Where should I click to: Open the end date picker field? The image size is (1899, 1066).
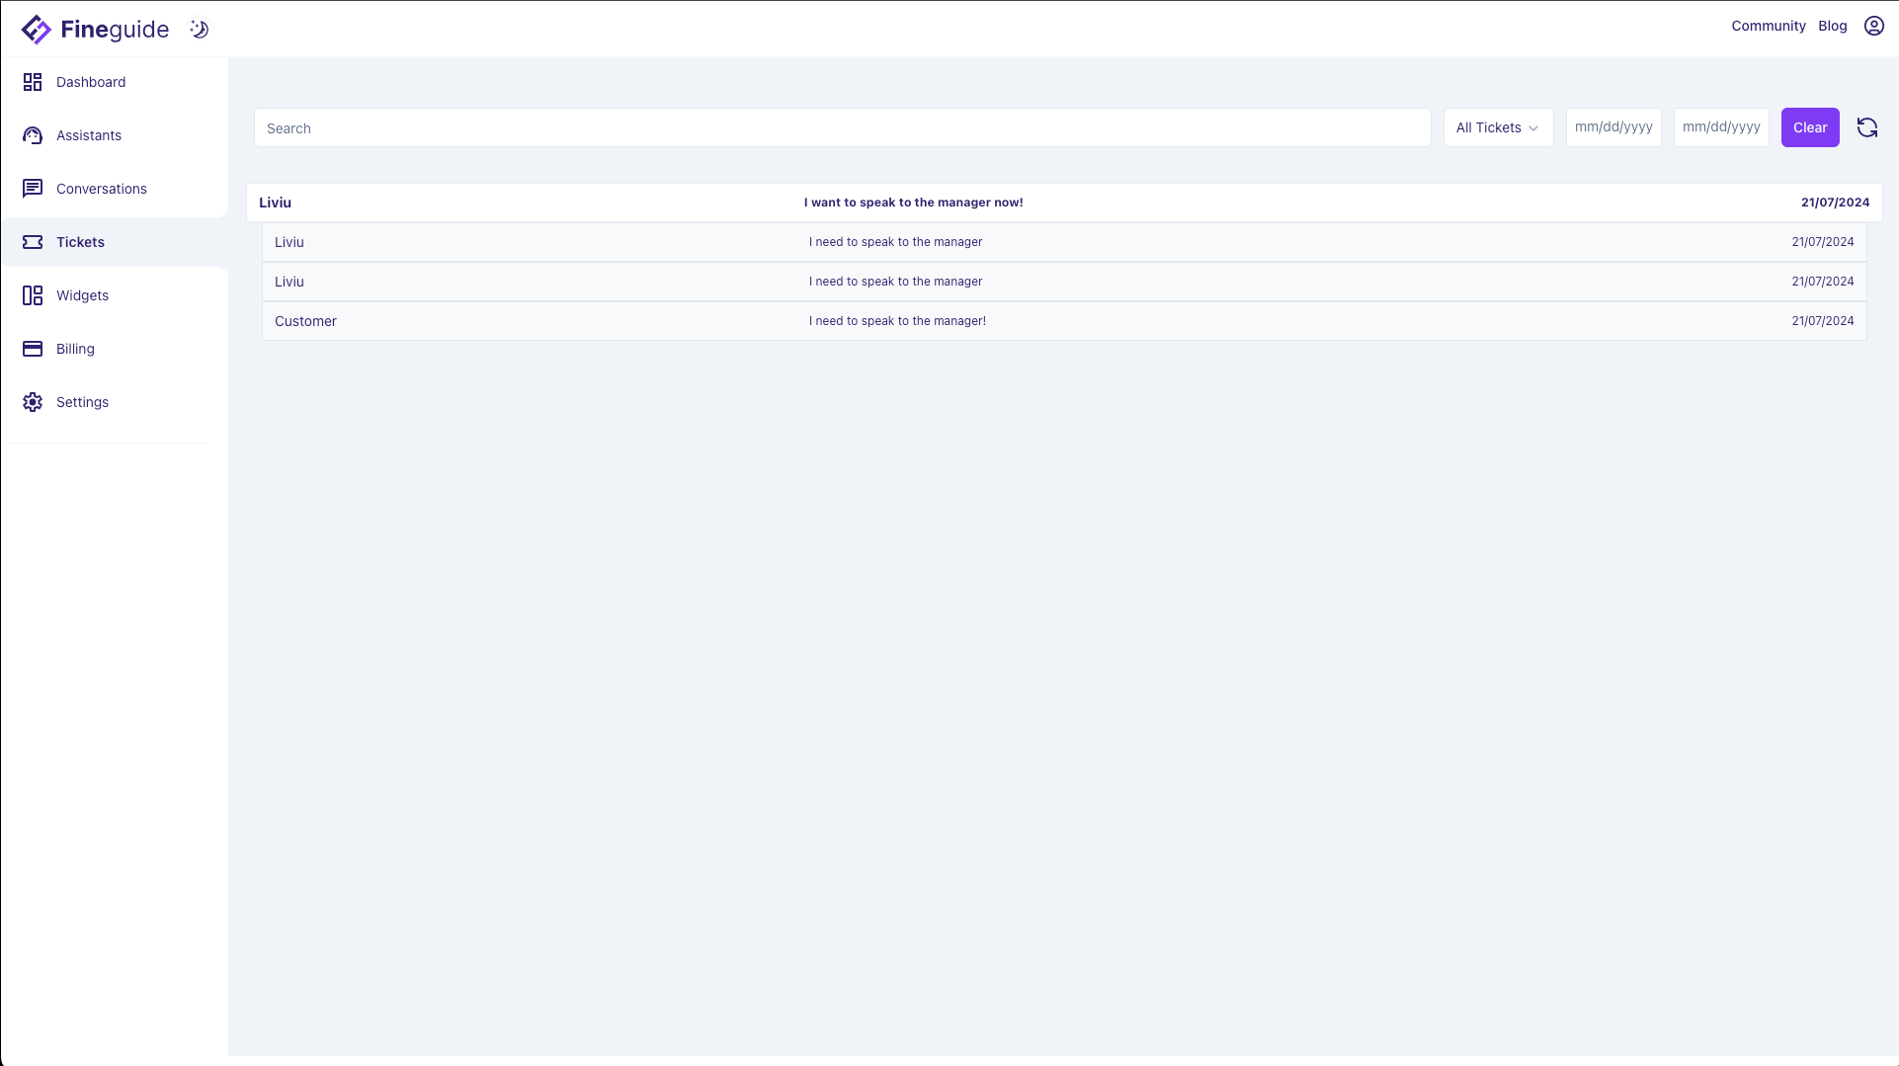[x=1720, y=127]
